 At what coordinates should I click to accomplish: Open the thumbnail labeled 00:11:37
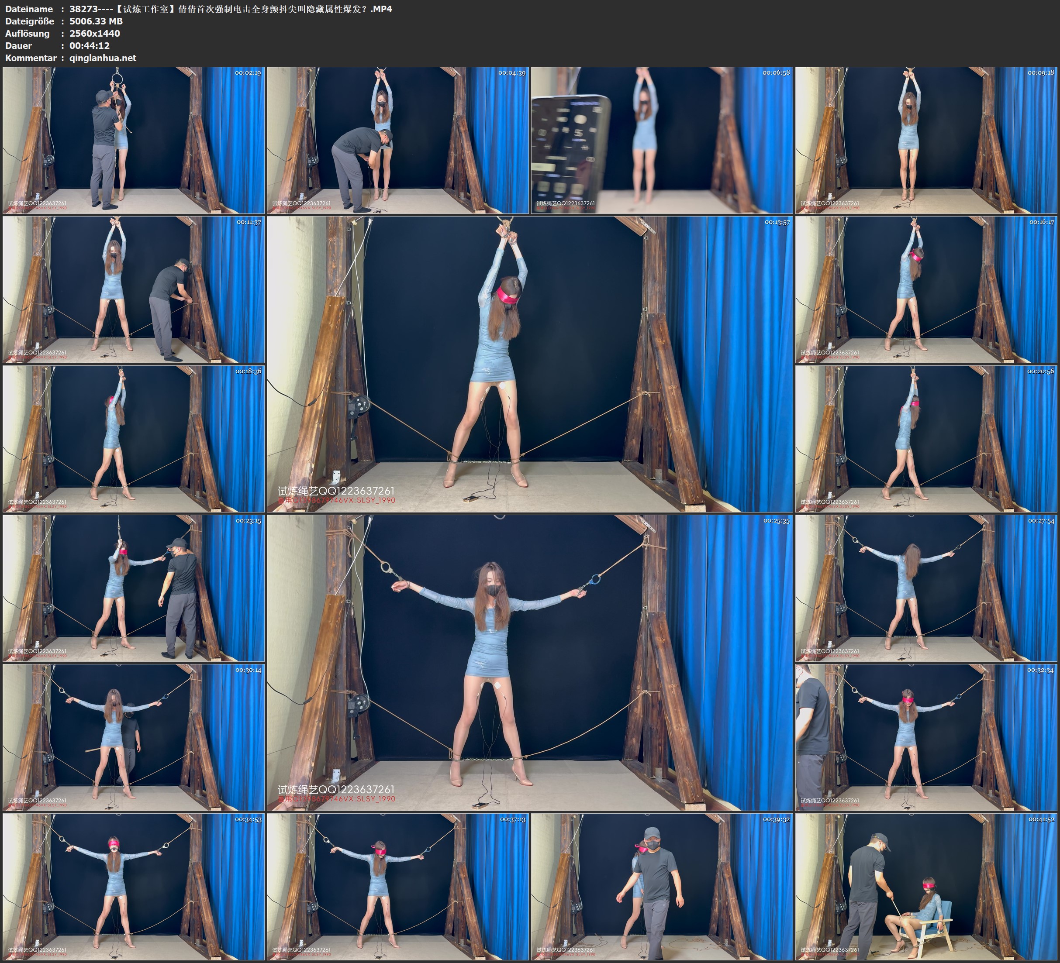[134, 289]
